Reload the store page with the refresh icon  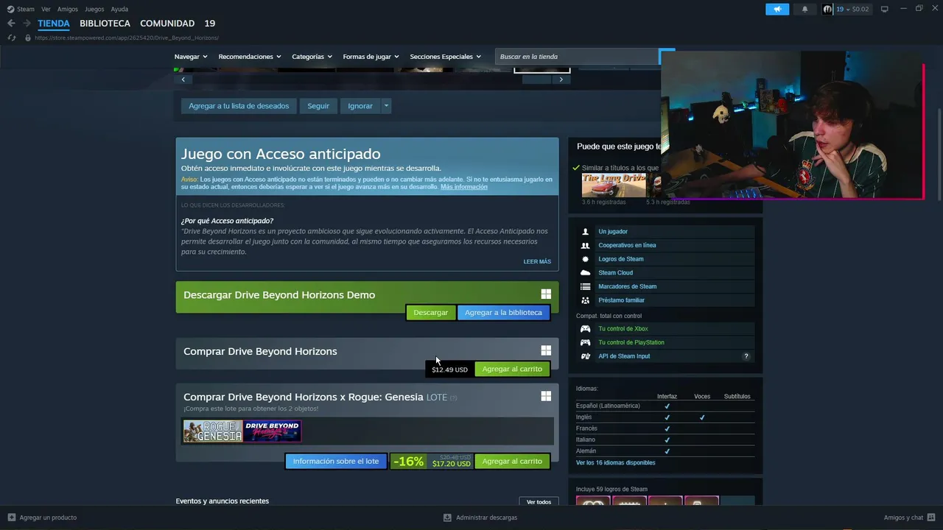click(12, 38)
